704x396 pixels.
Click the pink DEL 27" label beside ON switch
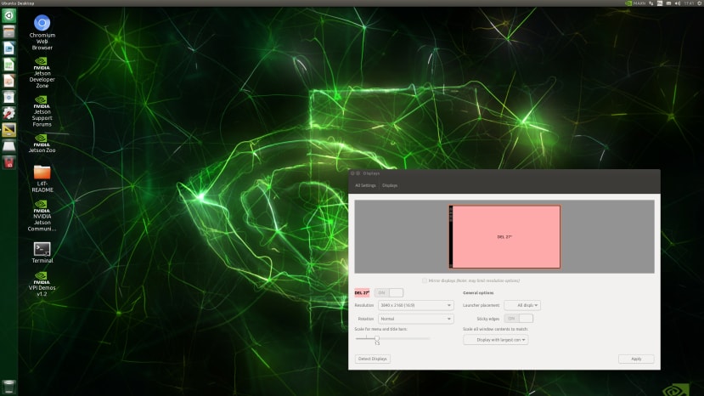tap(362, 292)
